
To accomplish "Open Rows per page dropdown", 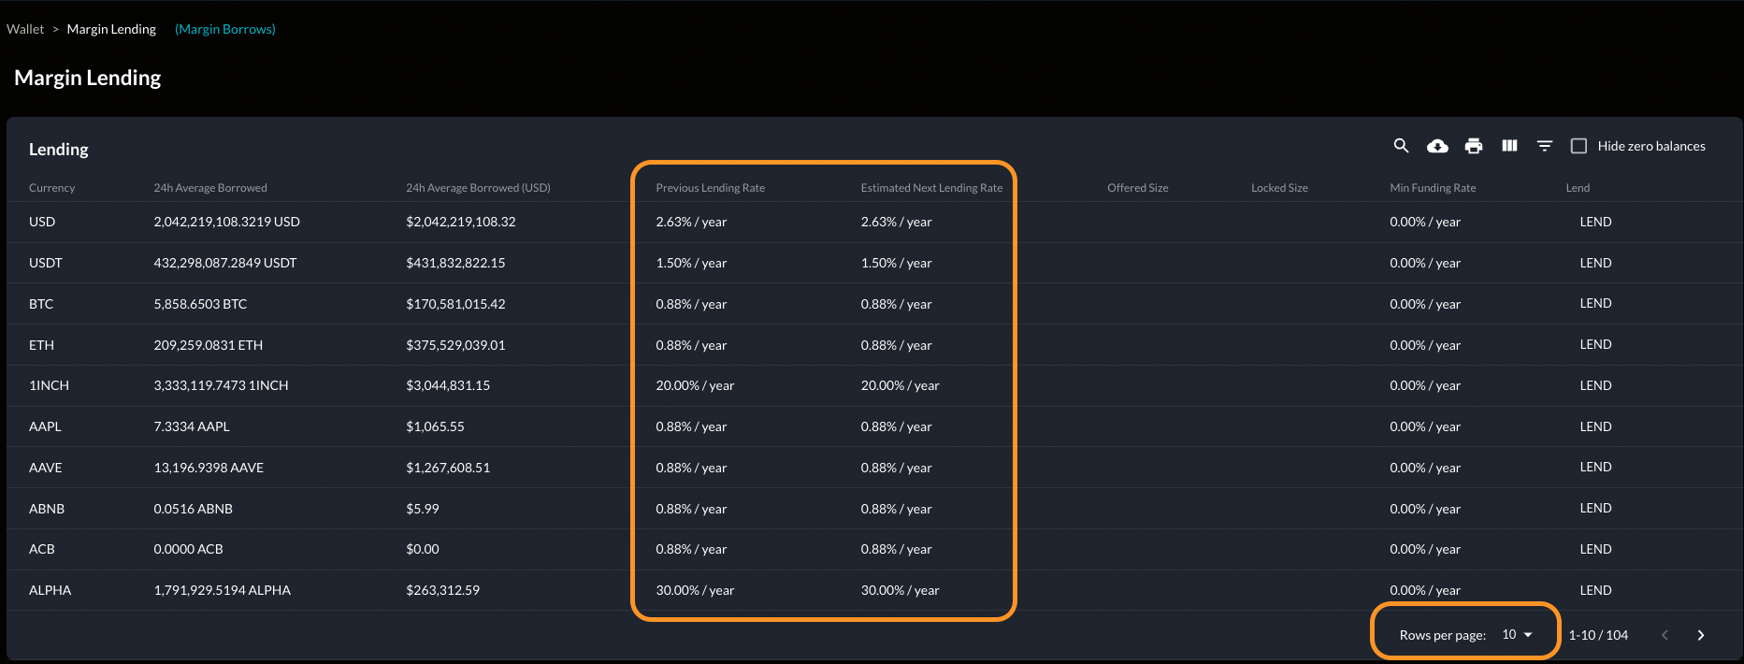I will pyautogui.click(x=1518, y=635).
